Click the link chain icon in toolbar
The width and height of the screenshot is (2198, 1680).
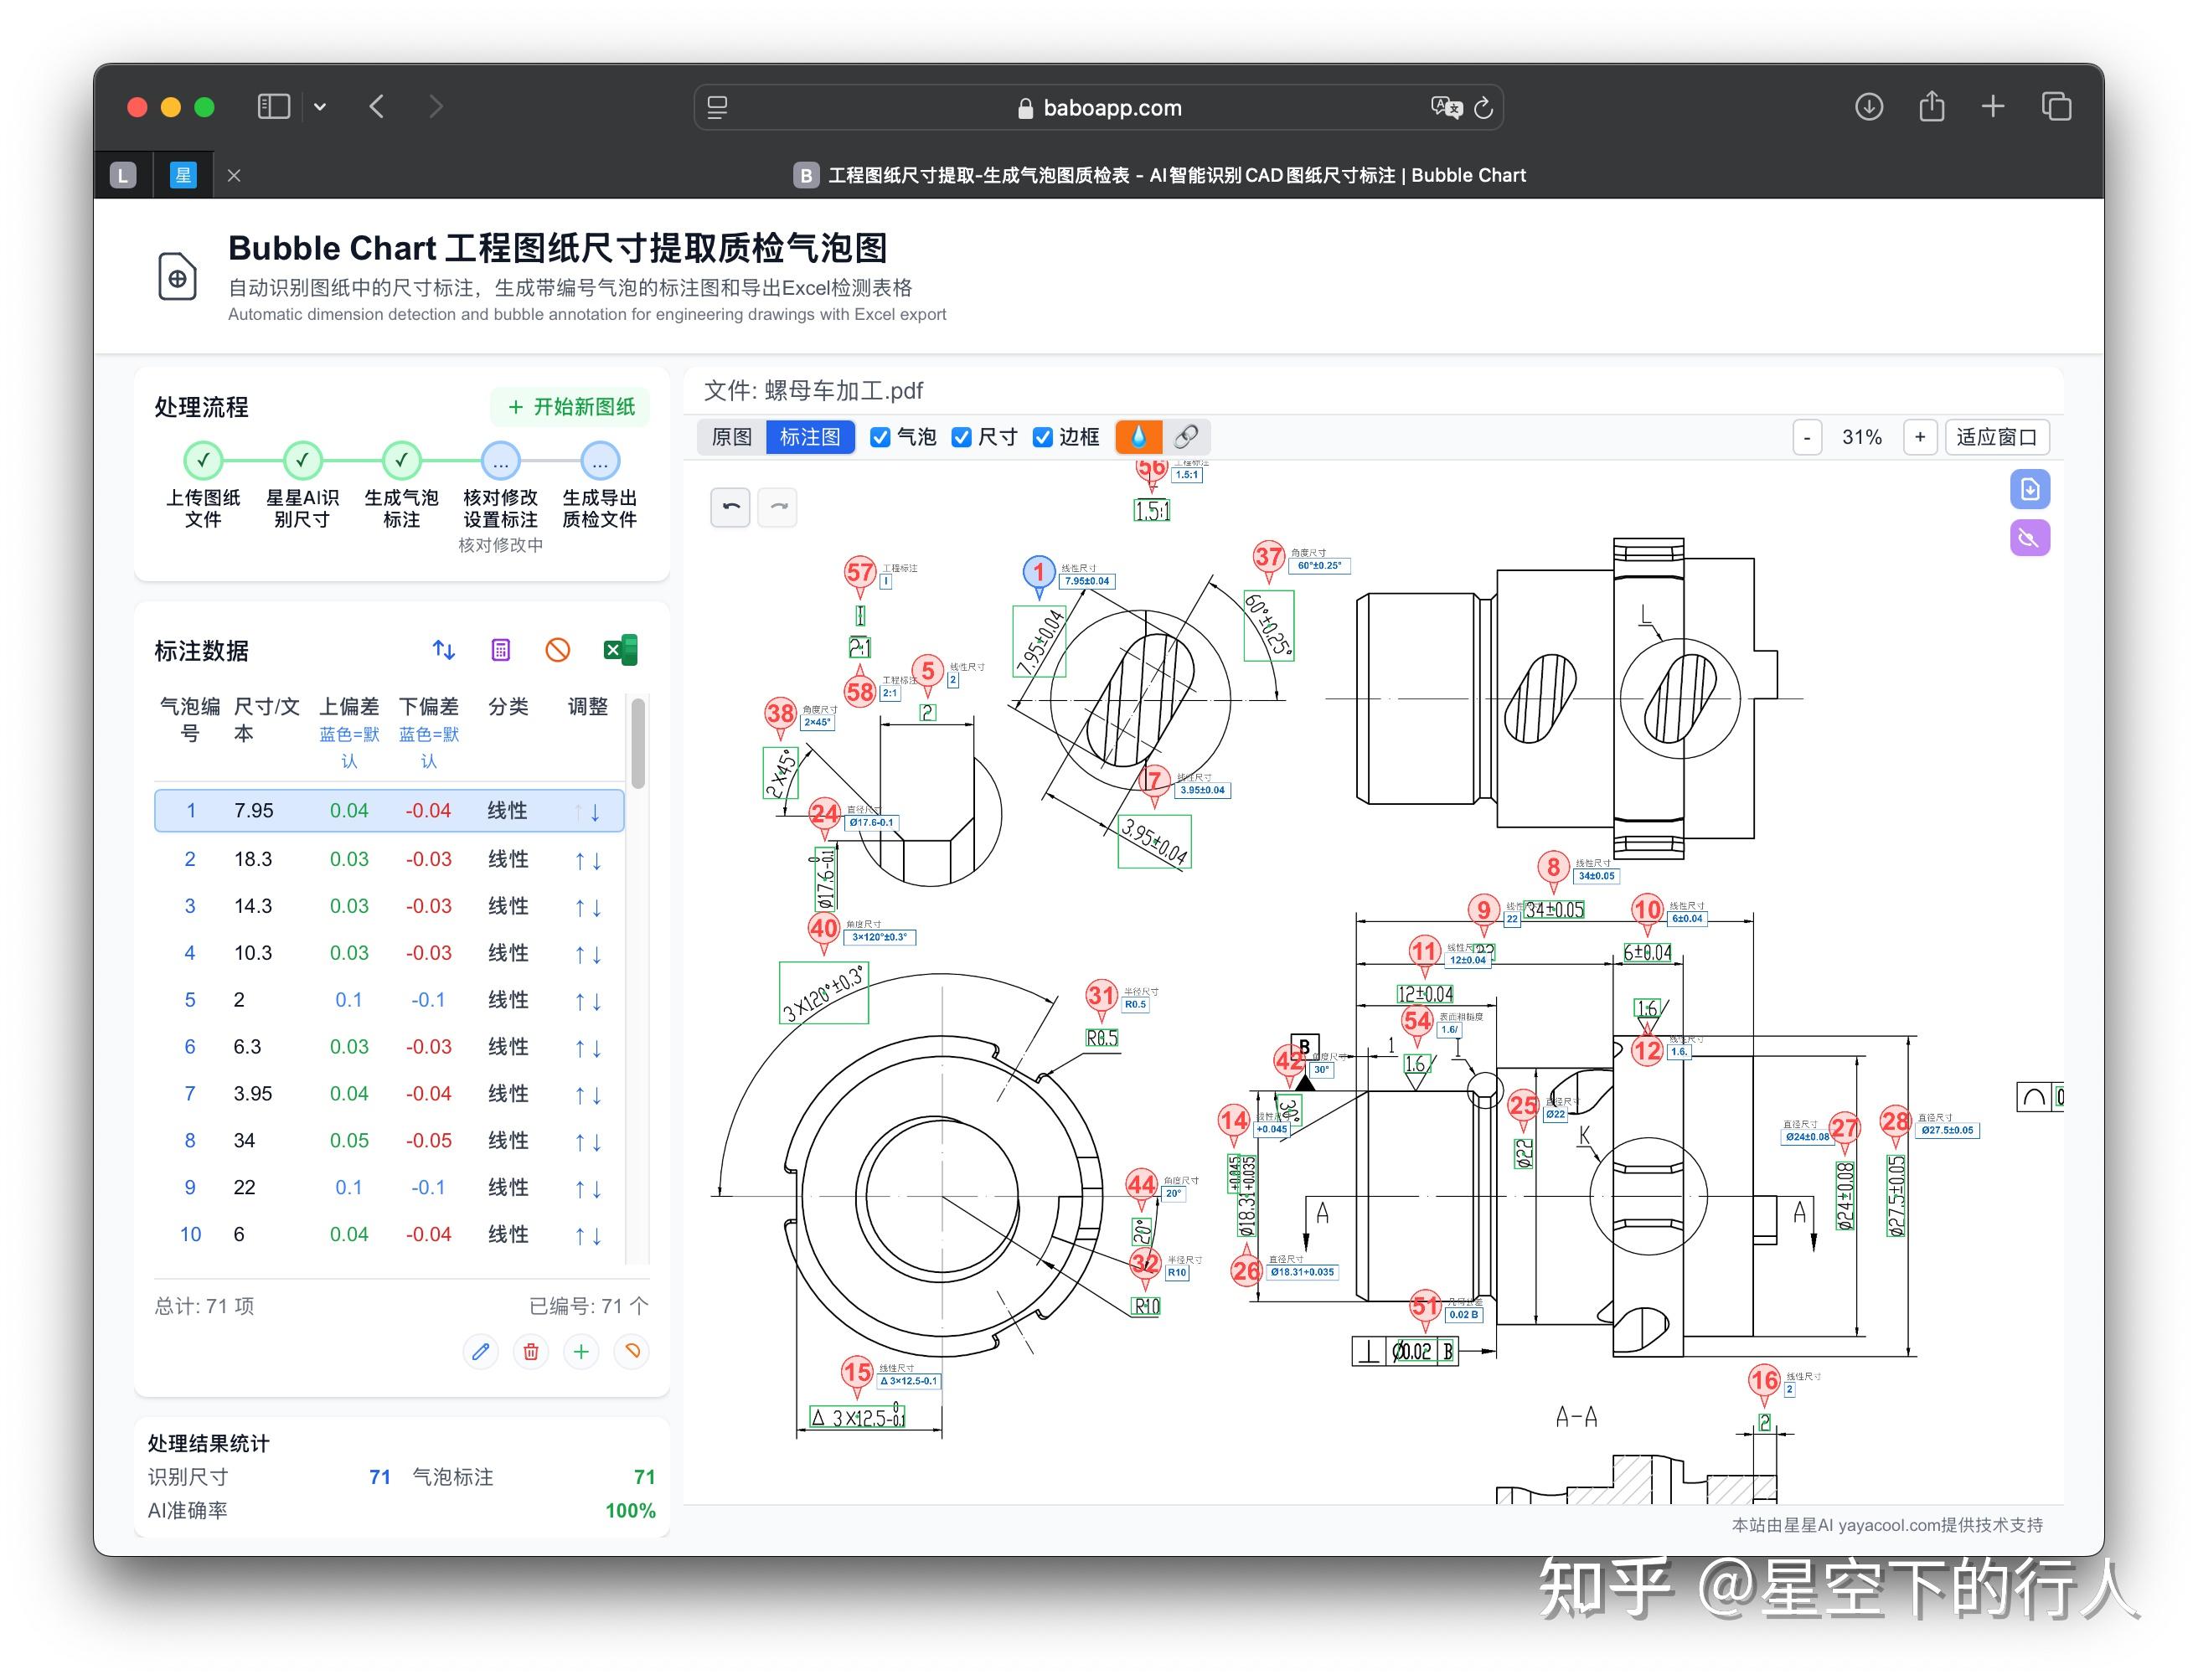tap(1186, 437)
